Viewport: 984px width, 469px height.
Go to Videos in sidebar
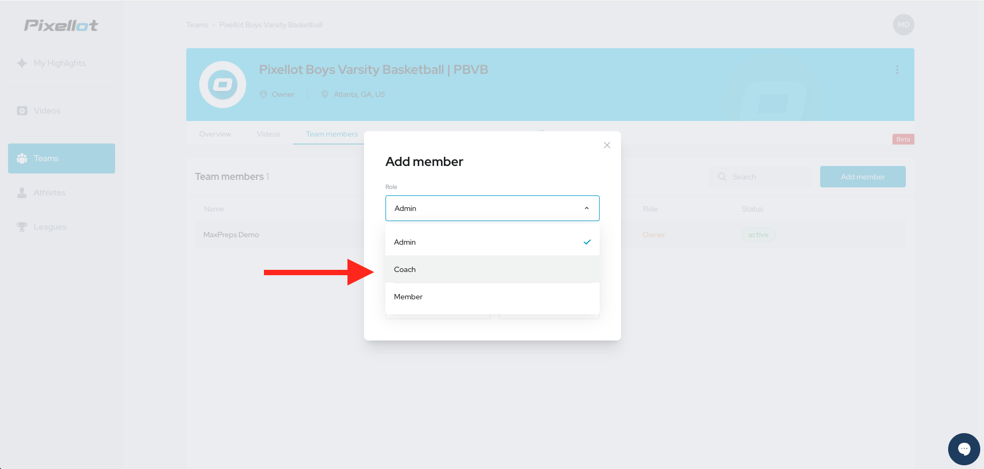coord(62,111)
